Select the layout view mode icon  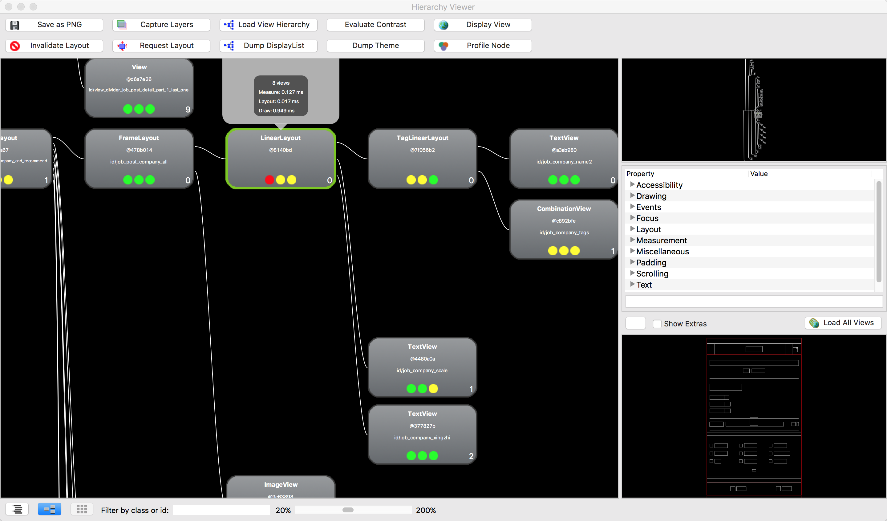tap(49, 509)
